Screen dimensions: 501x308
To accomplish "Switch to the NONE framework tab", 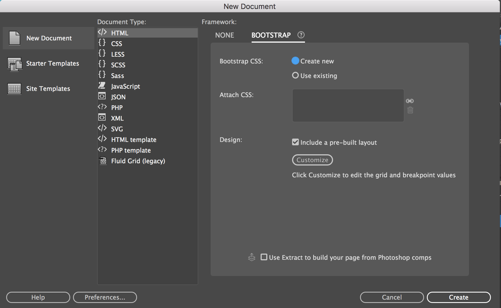I will [224, 35].
